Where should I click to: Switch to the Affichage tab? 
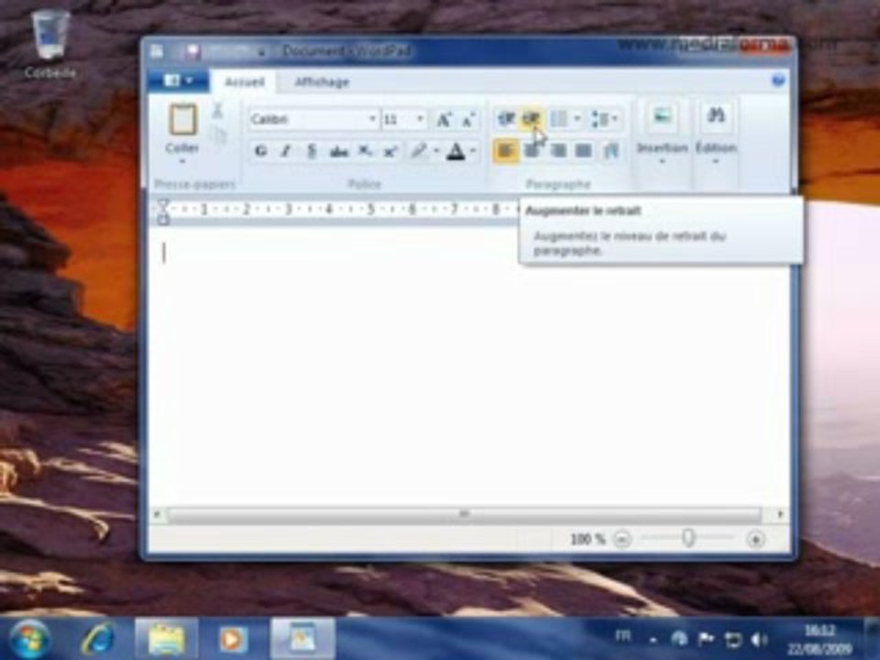click(322, 82)
